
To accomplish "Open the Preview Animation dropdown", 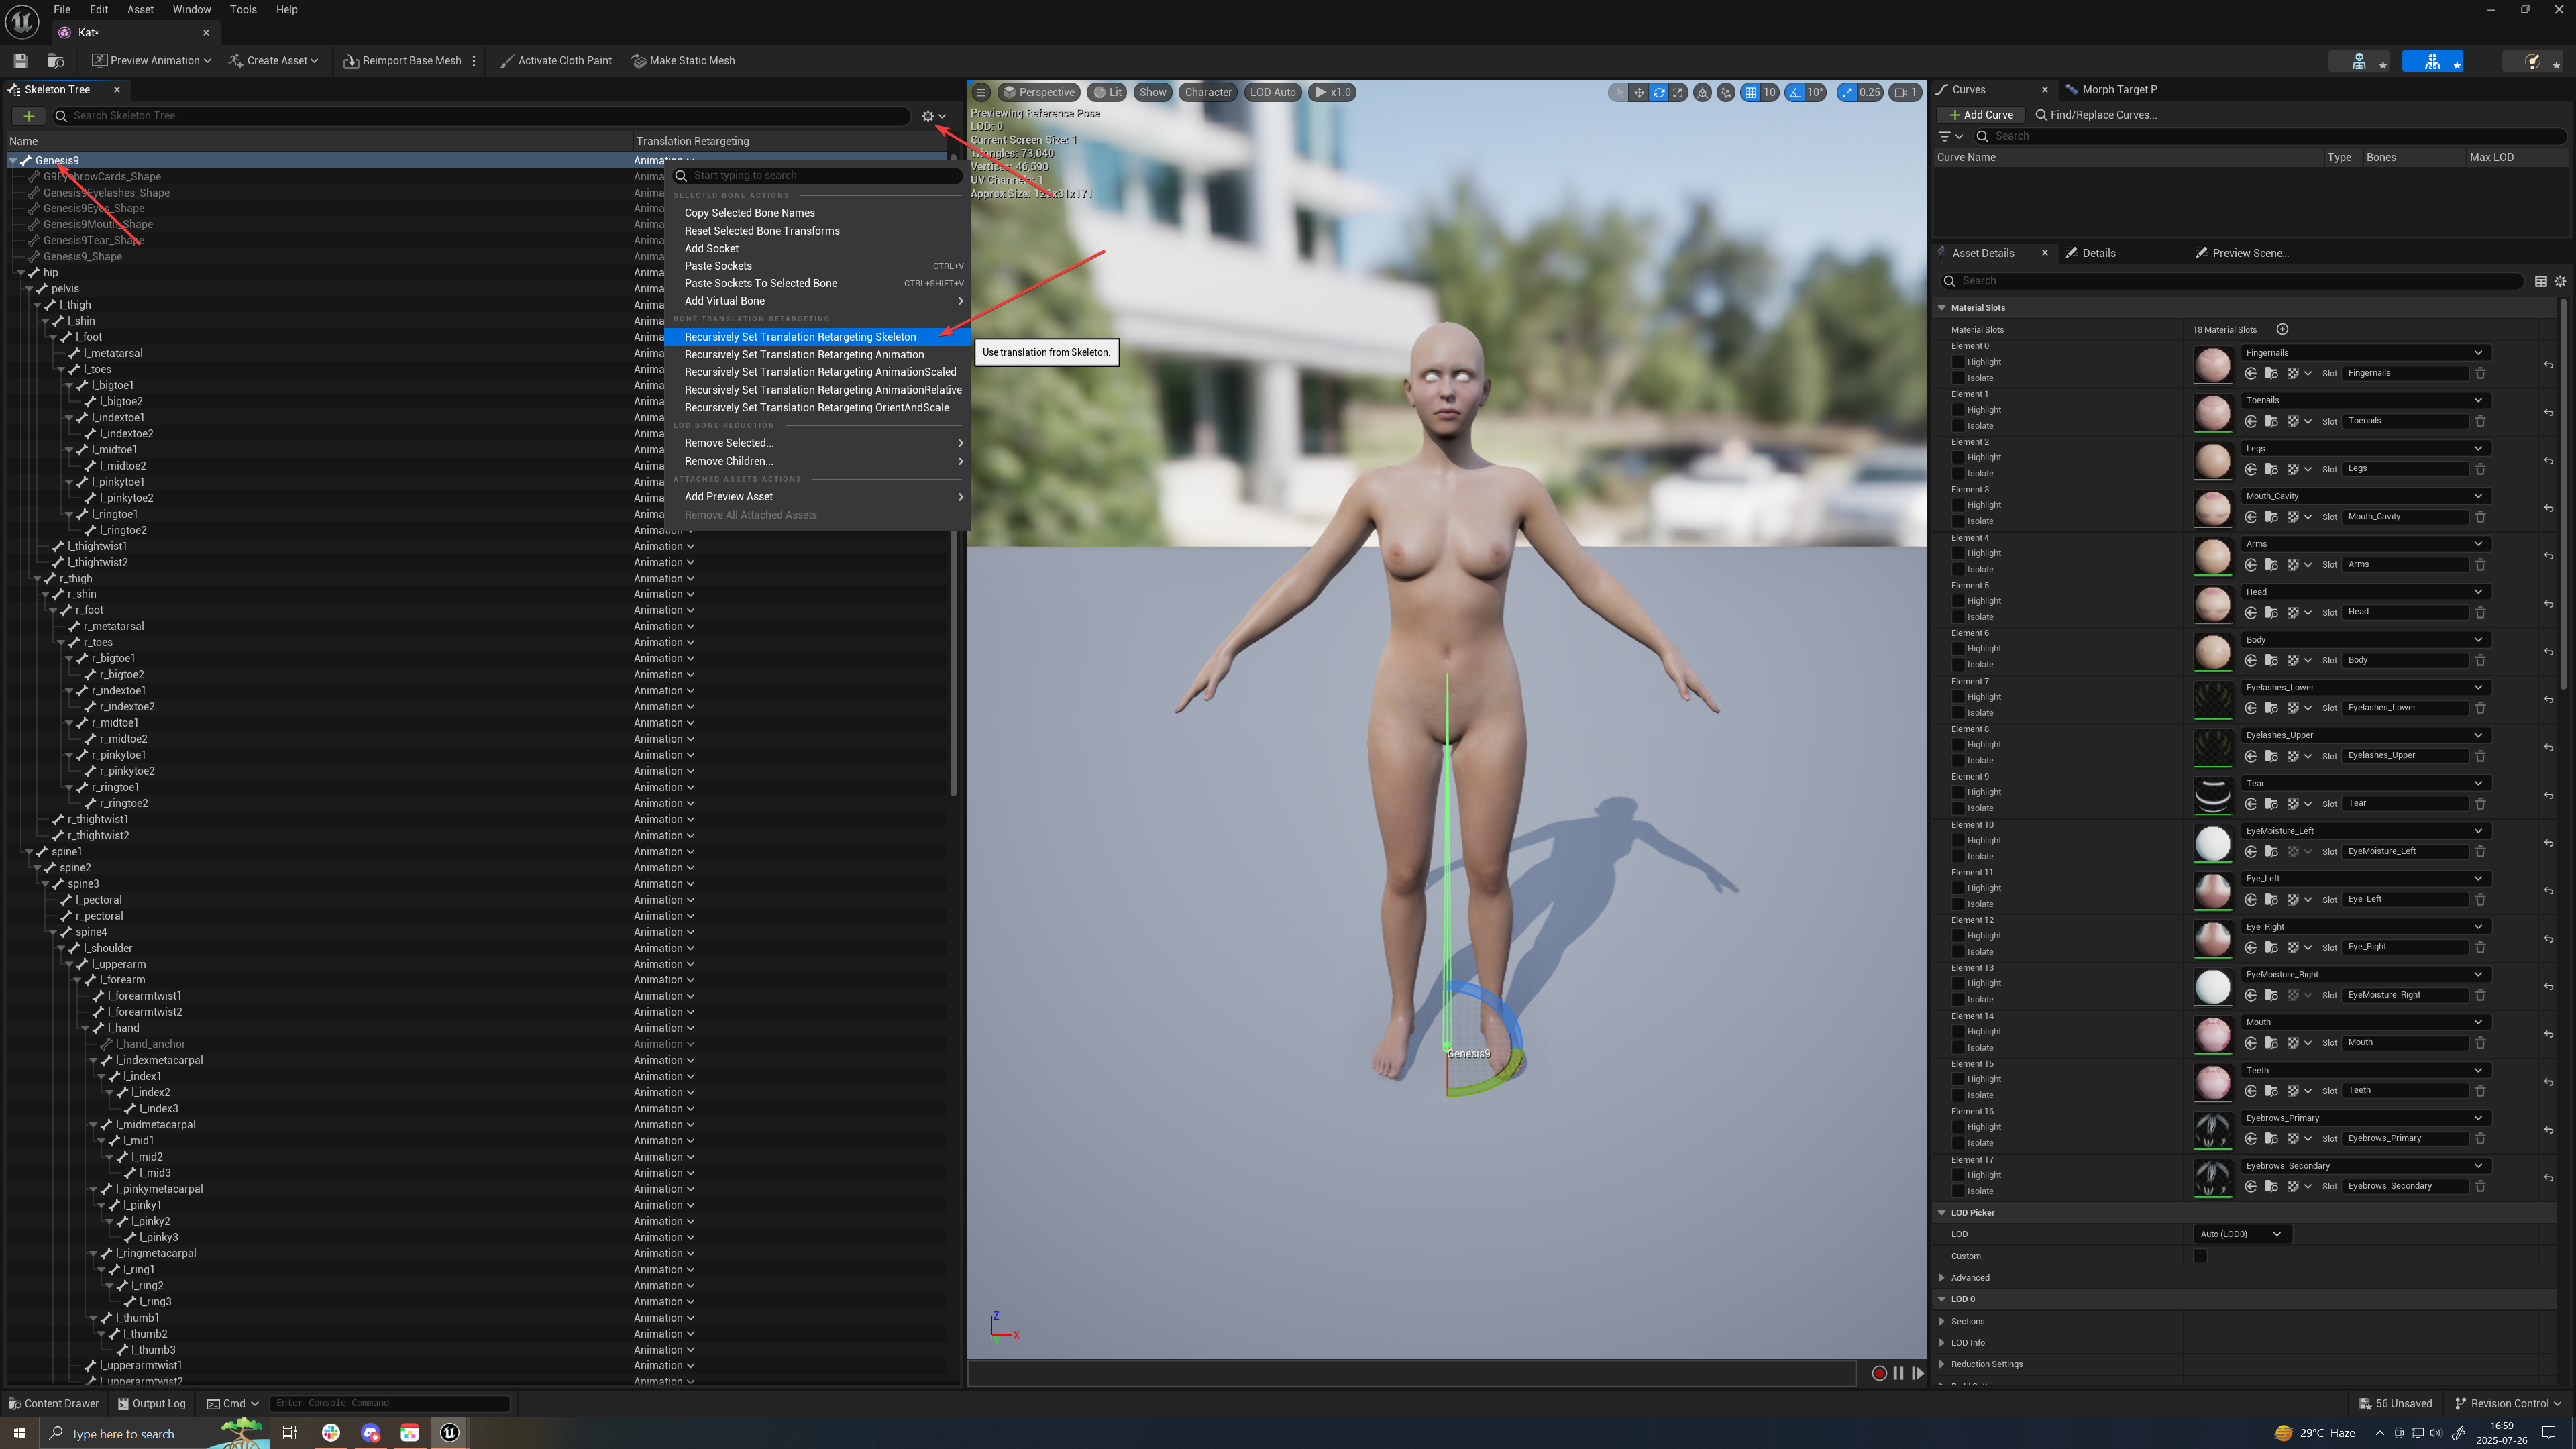I will [152, 61].
